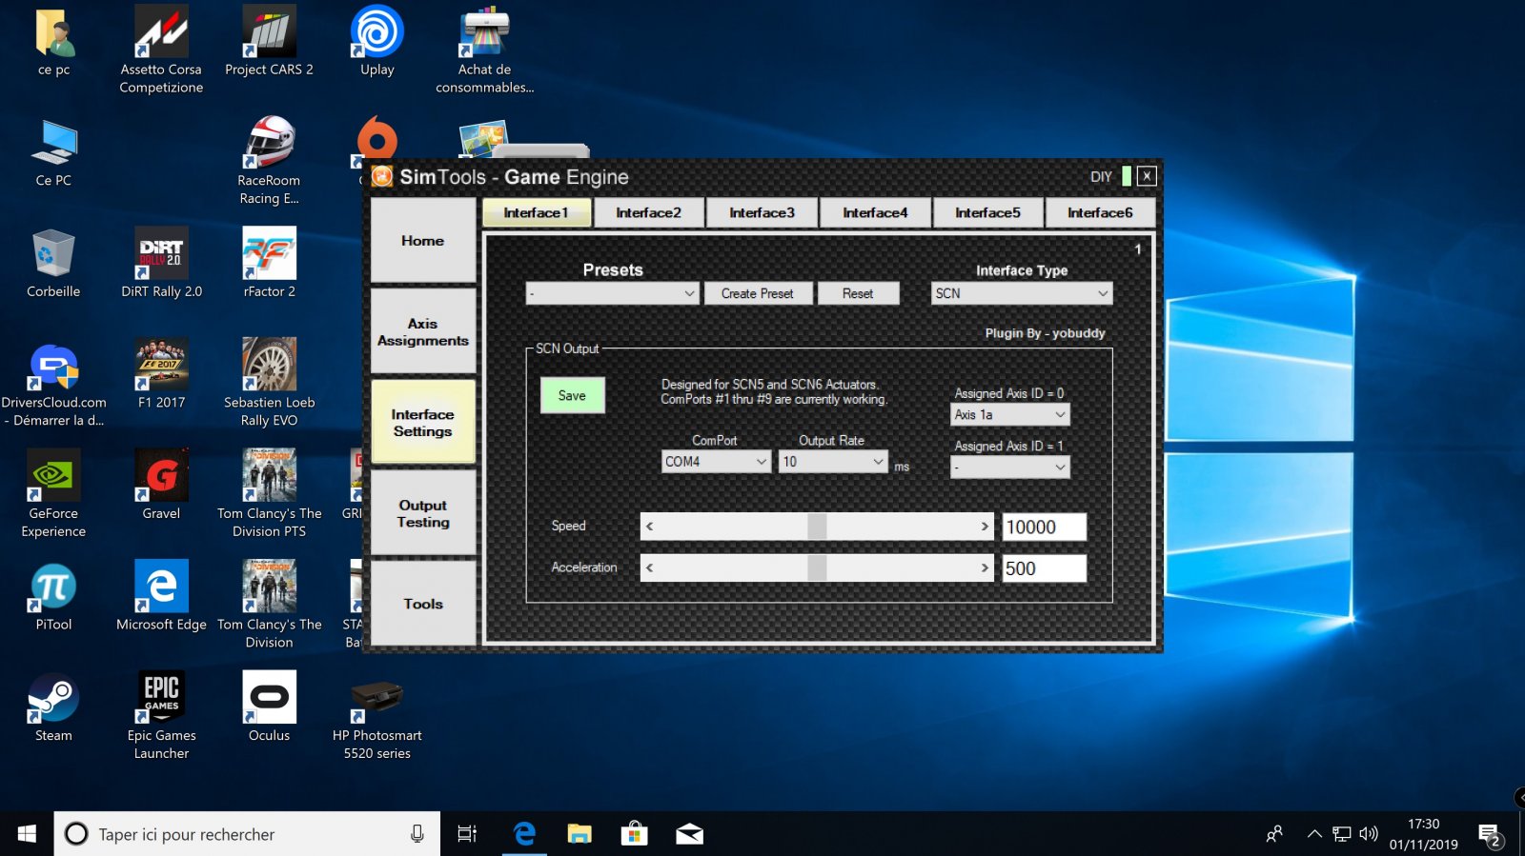Go to the Axis Assignments section

(422, 331)
